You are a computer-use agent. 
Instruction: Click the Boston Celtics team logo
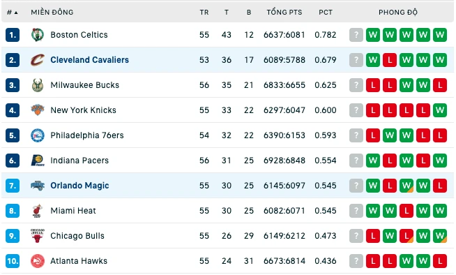tap(38, 35)
